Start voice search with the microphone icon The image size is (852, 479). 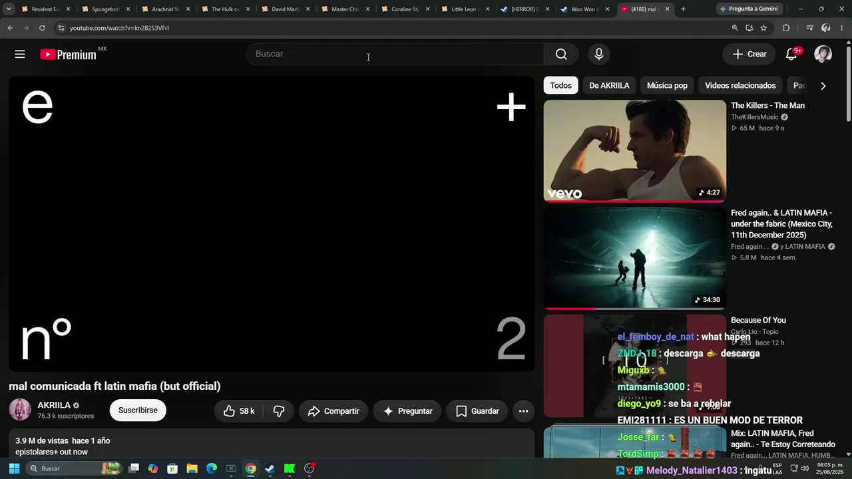click(x=599, y=54)
